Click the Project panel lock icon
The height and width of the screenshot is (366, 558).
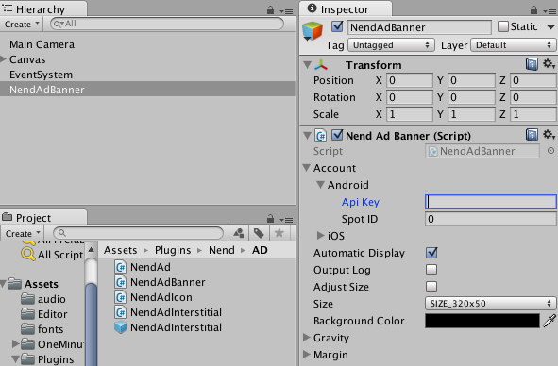click(270, 218)
